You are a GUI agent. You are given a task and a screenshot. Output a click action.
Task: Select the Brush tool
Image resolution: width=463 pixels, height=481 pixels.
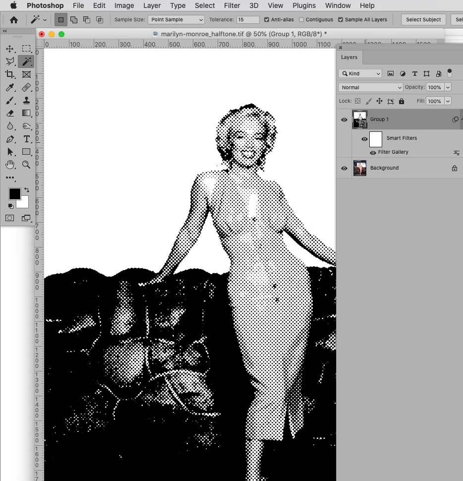[x=10, y=100]
